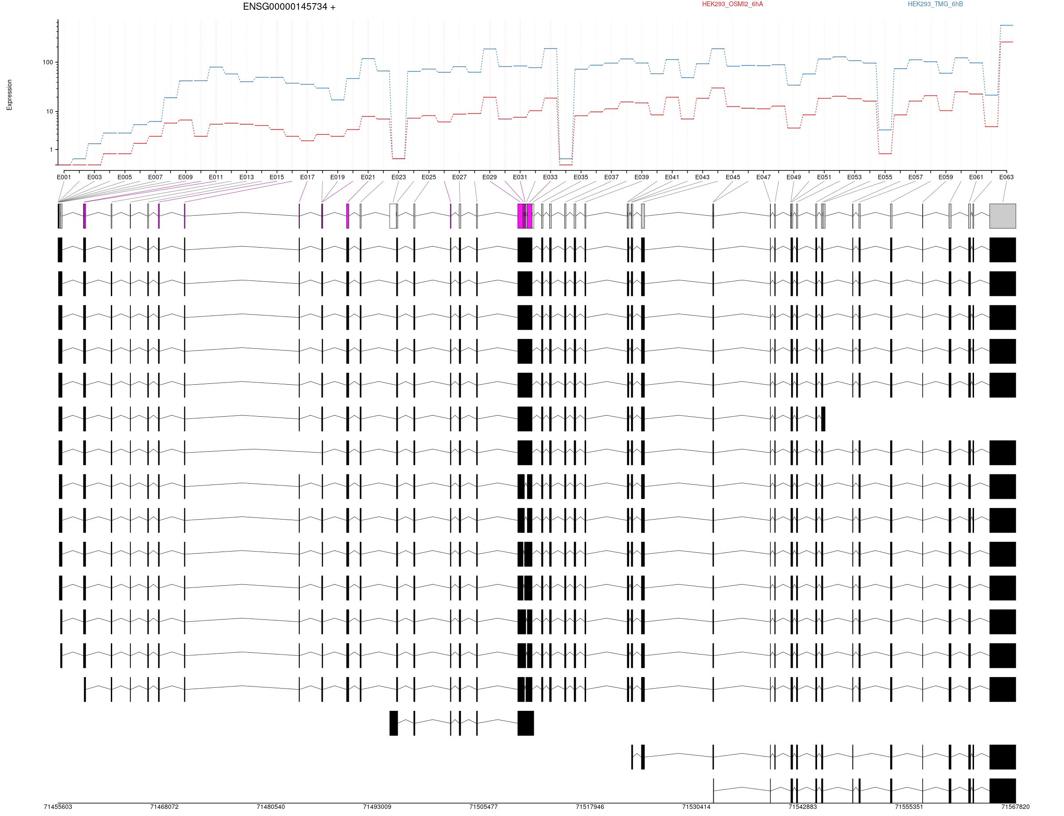
Task: Select exon label E011
Action: (216, 177)
